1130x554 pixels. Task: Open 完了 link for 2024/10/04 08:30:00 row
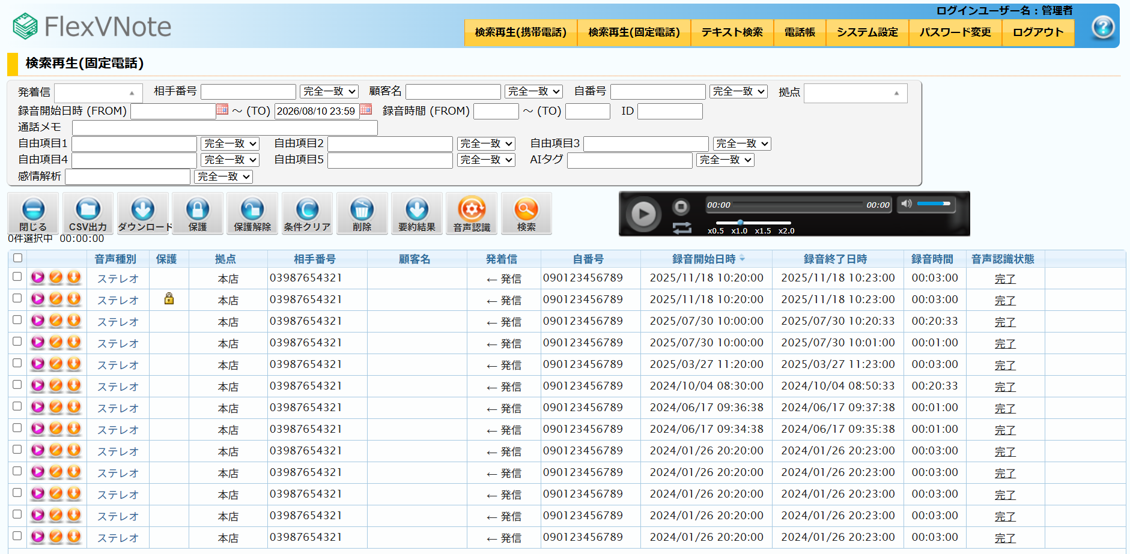pyautogui.click(x=1004, y=387)
